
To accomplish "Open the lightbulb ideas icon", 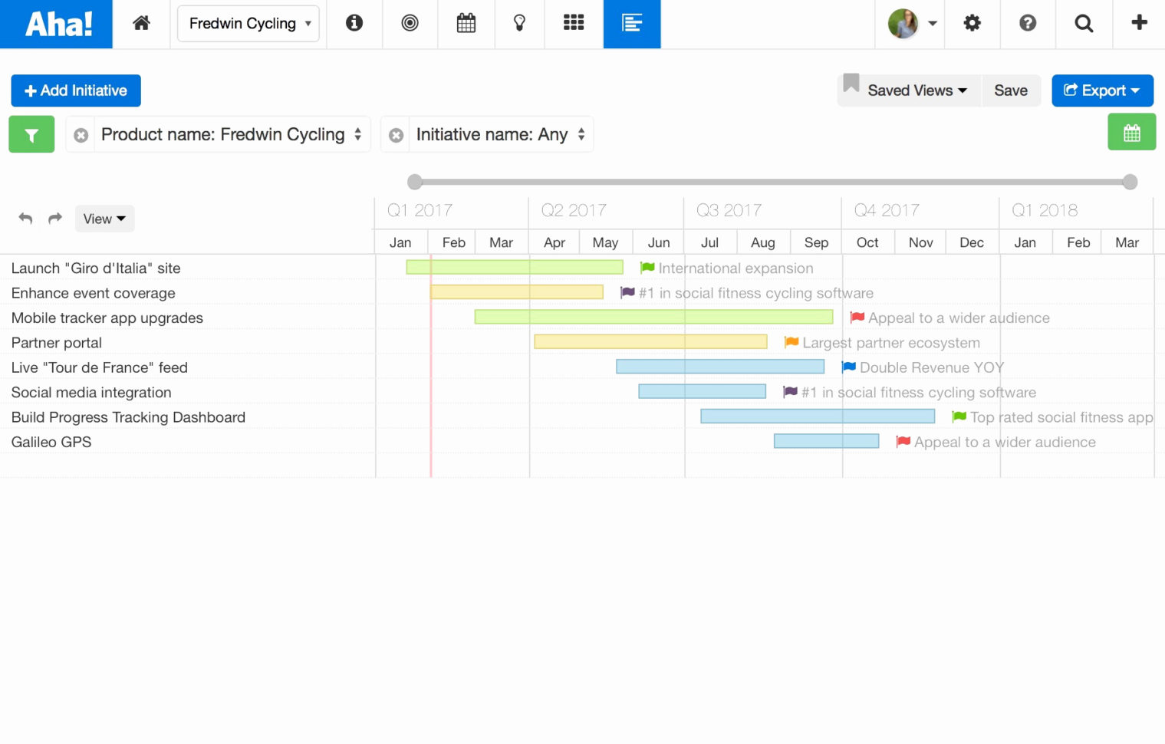I will 519,23.
